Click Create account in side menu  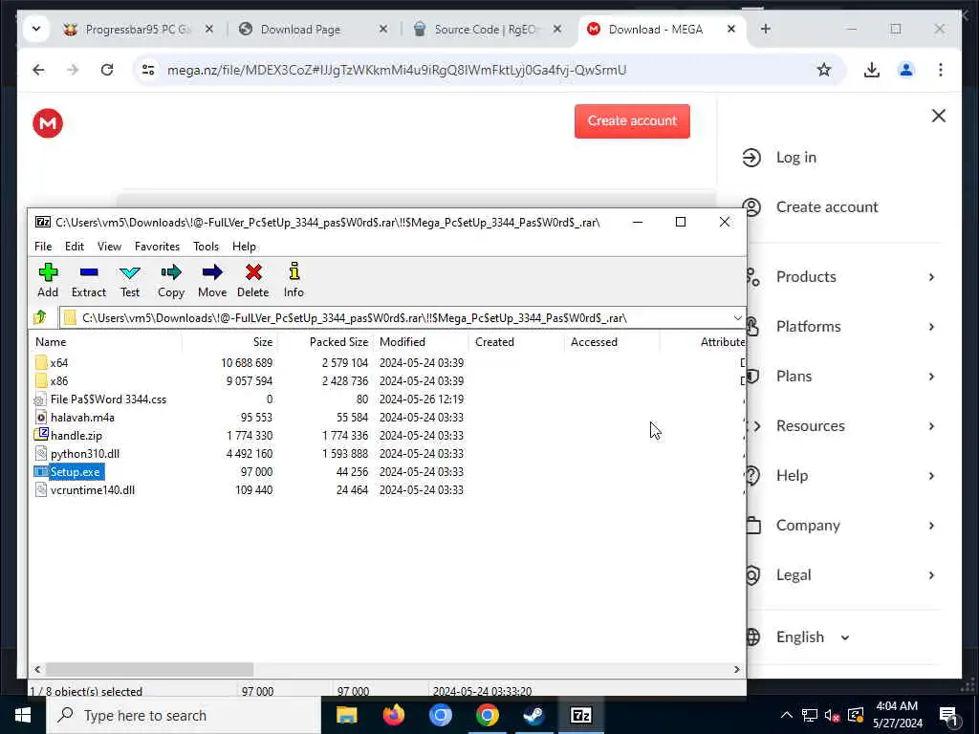click(827, 206)
